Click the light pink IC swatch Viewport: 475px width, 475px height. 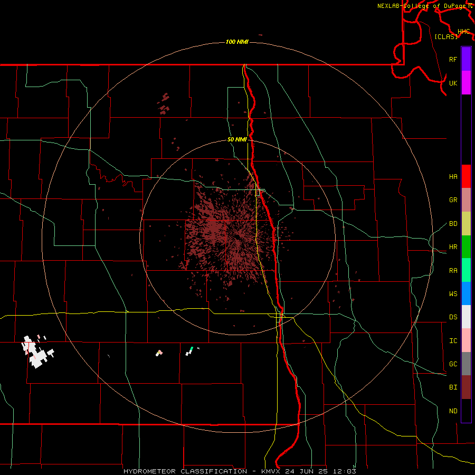click(466, 340)
